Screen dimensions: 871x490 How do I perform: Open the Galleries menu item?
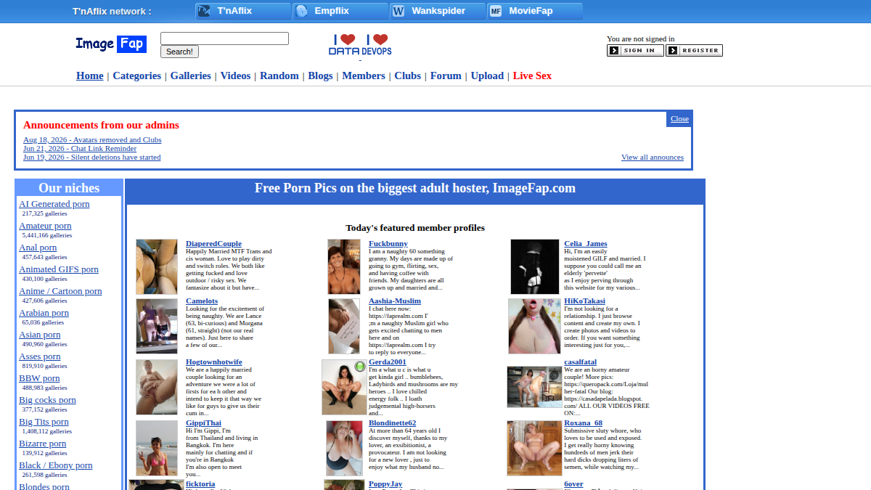[x=191, y=75]
